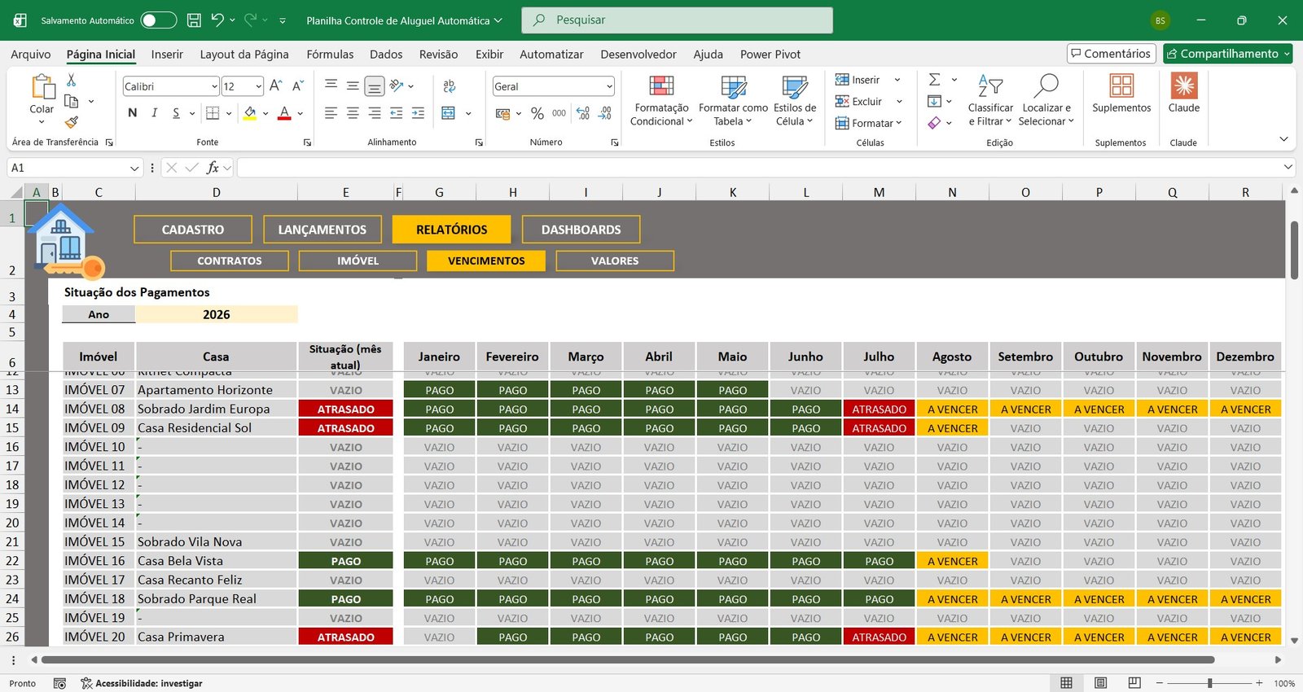Open the fill color dropdown arrow
Viewport: 1303px width, 692px height.
tap(265, 113)
